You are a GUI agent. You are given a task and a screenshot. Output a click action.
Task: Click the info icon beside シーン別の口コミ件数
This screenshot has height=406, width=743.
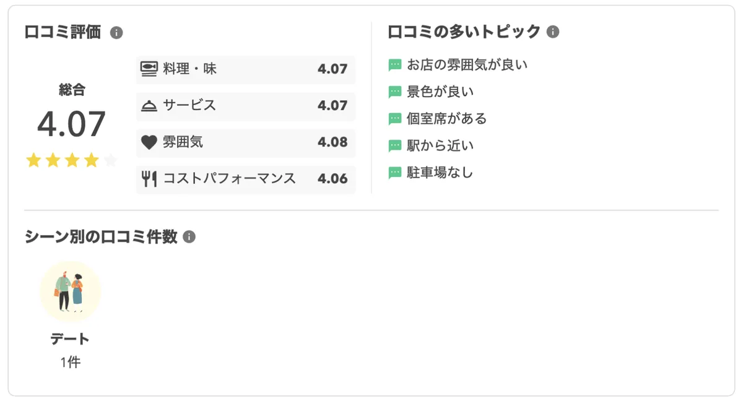pyautogui.click(x=189, y=236)
